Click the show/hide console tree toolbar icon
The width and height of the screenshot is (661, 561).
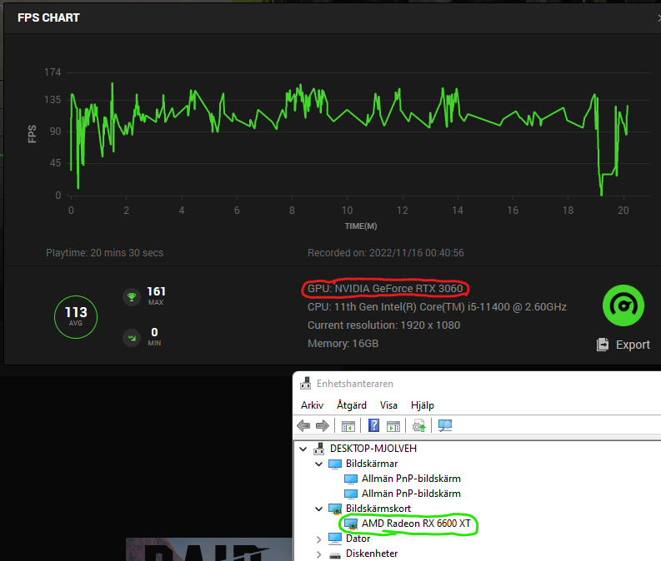tap(348, 426)
